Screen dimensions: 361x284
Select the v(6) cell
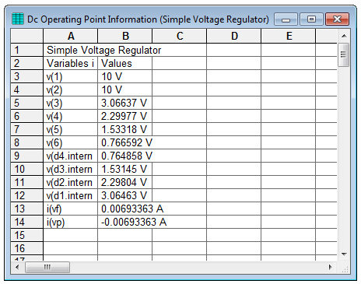pyautogui.click(x=71, y=142)
